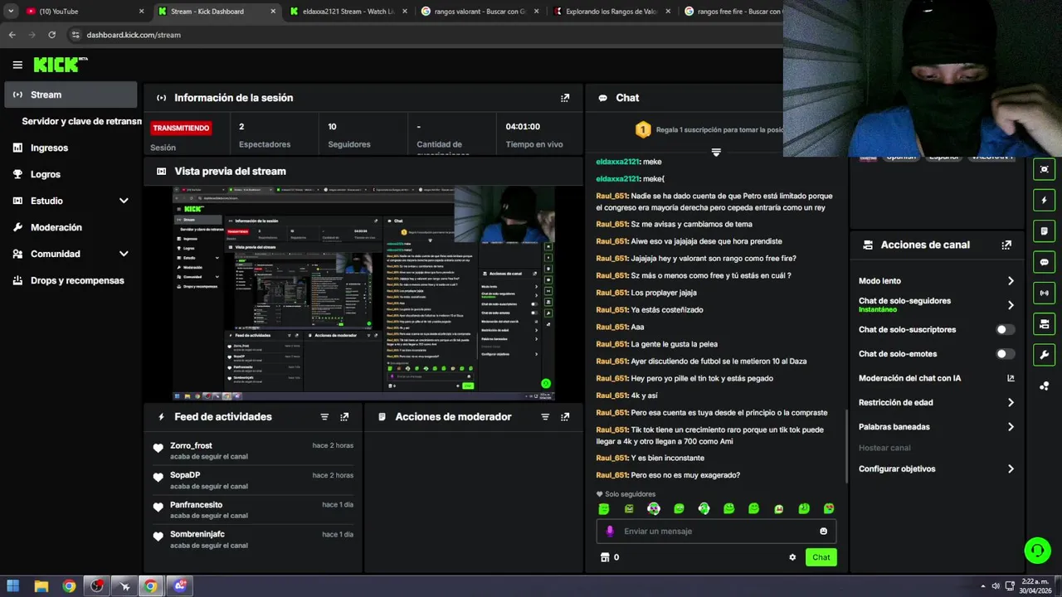This screenshot has height=597, width=1062.
Task: Click the Enviar un mensaje field
Action: [x=715, y=531]
